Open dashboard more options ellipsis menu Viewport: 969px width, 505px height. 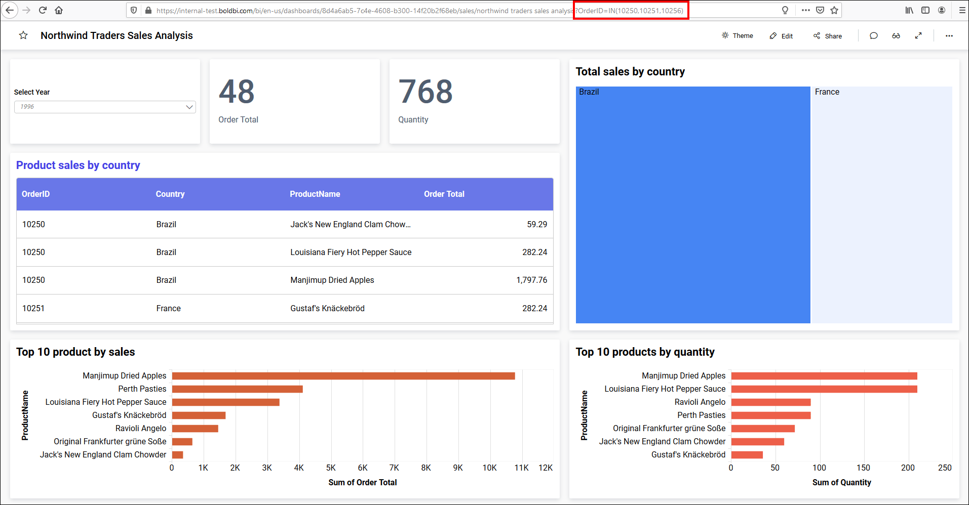pyautogui.click(x=949, y=36)
